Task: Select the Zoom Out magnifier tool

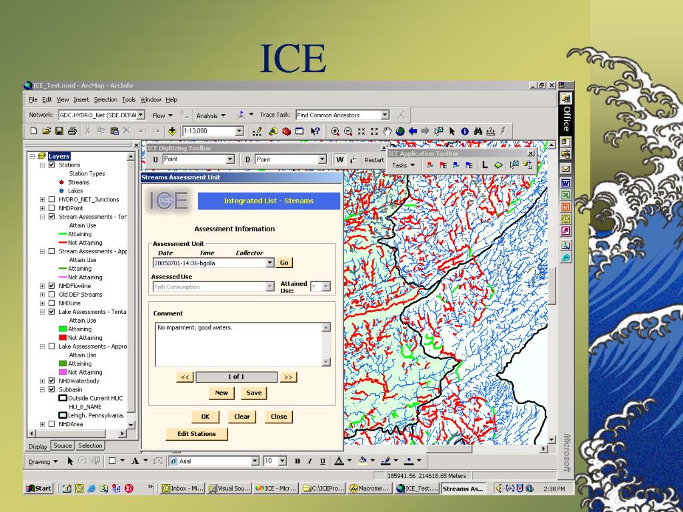Action: [x=348, y=131]
